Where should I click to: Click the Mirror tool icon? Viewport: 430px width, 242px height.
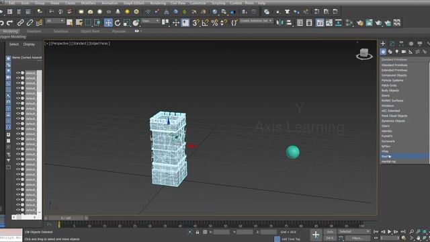tap(279, 23)
